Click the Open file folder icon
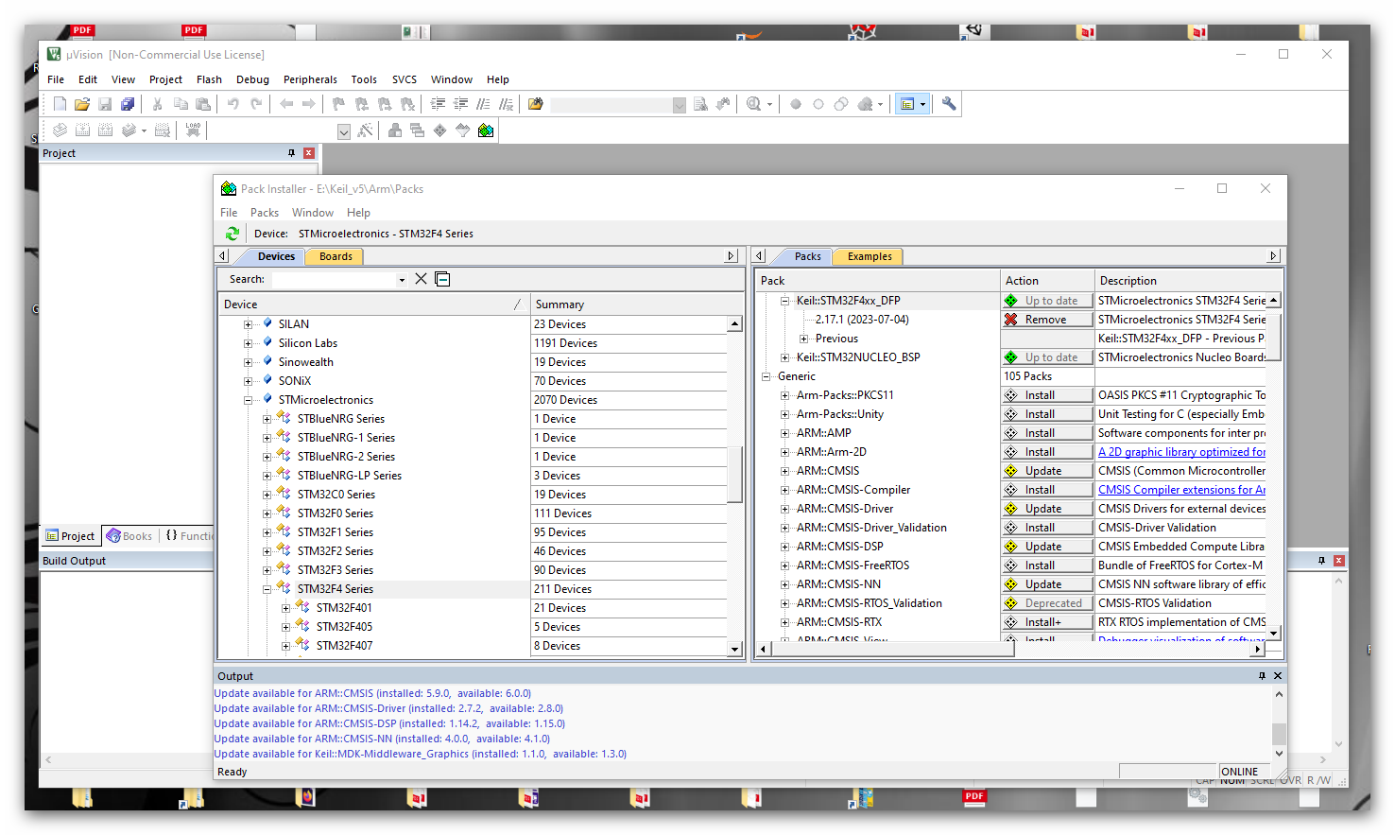Image resolution: width=1395 pixels, height=835 pixels. click(x=82, y=104)
